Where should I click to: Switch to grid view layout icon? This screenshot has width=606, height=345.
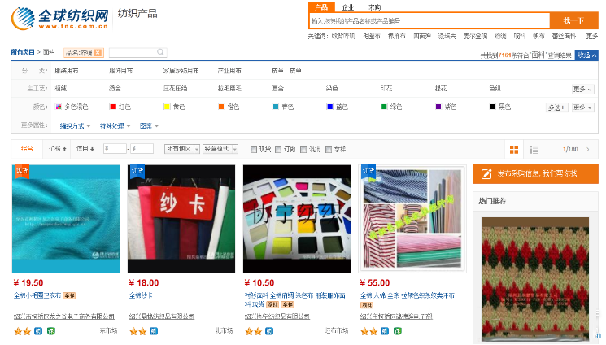[514, 149]
